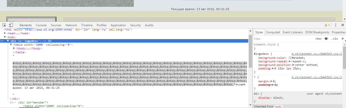Toggle the .cls element classes panel
The height and width of the screenshot is (108, 346).
[x=335, y=39]
